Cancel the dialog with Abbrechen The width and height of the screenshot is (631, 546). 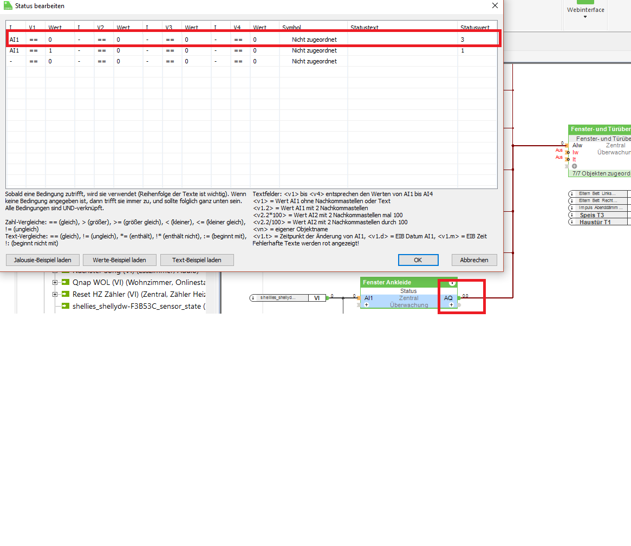coord(474,260)
